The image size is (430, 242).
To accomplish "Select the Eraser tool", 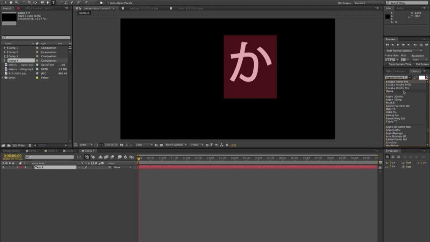I will click(x=71, y=3).
